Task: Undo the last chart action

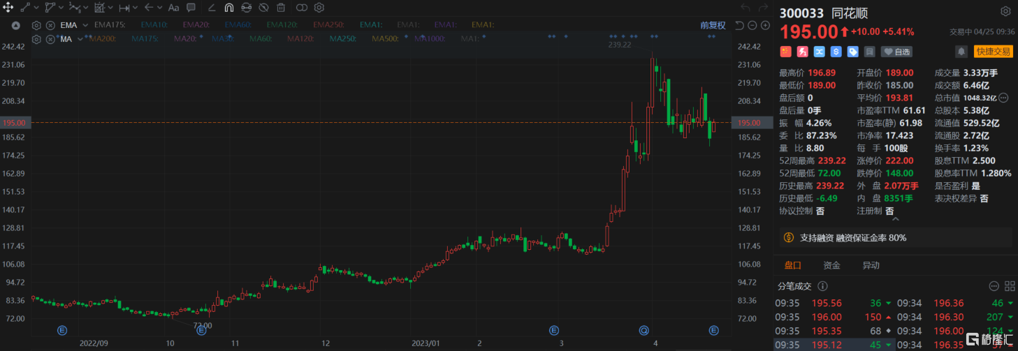Action: pyautogui.click(x=745, y=8)
